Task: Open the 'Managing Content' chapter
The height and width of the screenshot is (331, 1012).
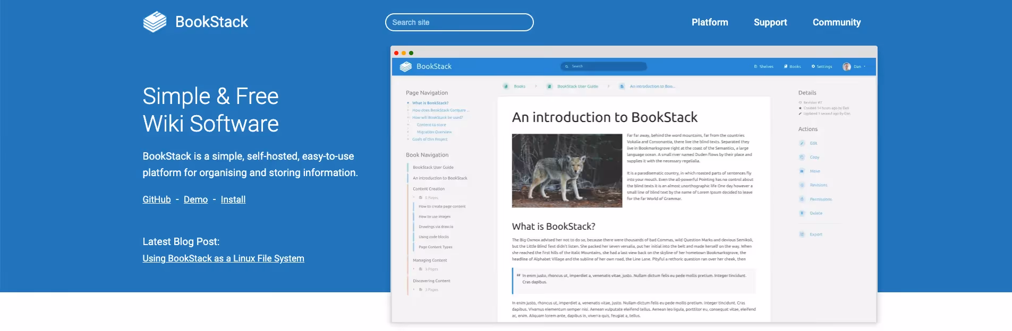Action: (430, 260)
